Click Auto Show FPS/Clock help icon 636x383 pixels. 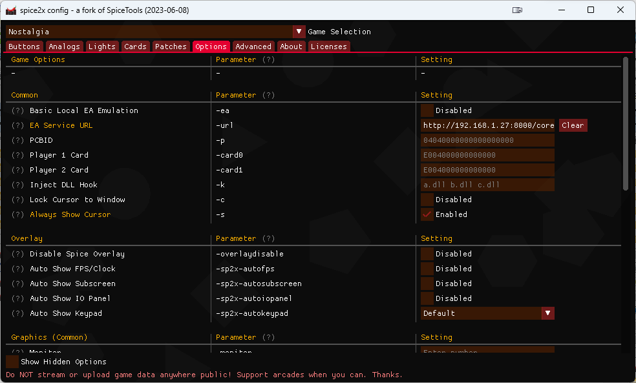17,268
